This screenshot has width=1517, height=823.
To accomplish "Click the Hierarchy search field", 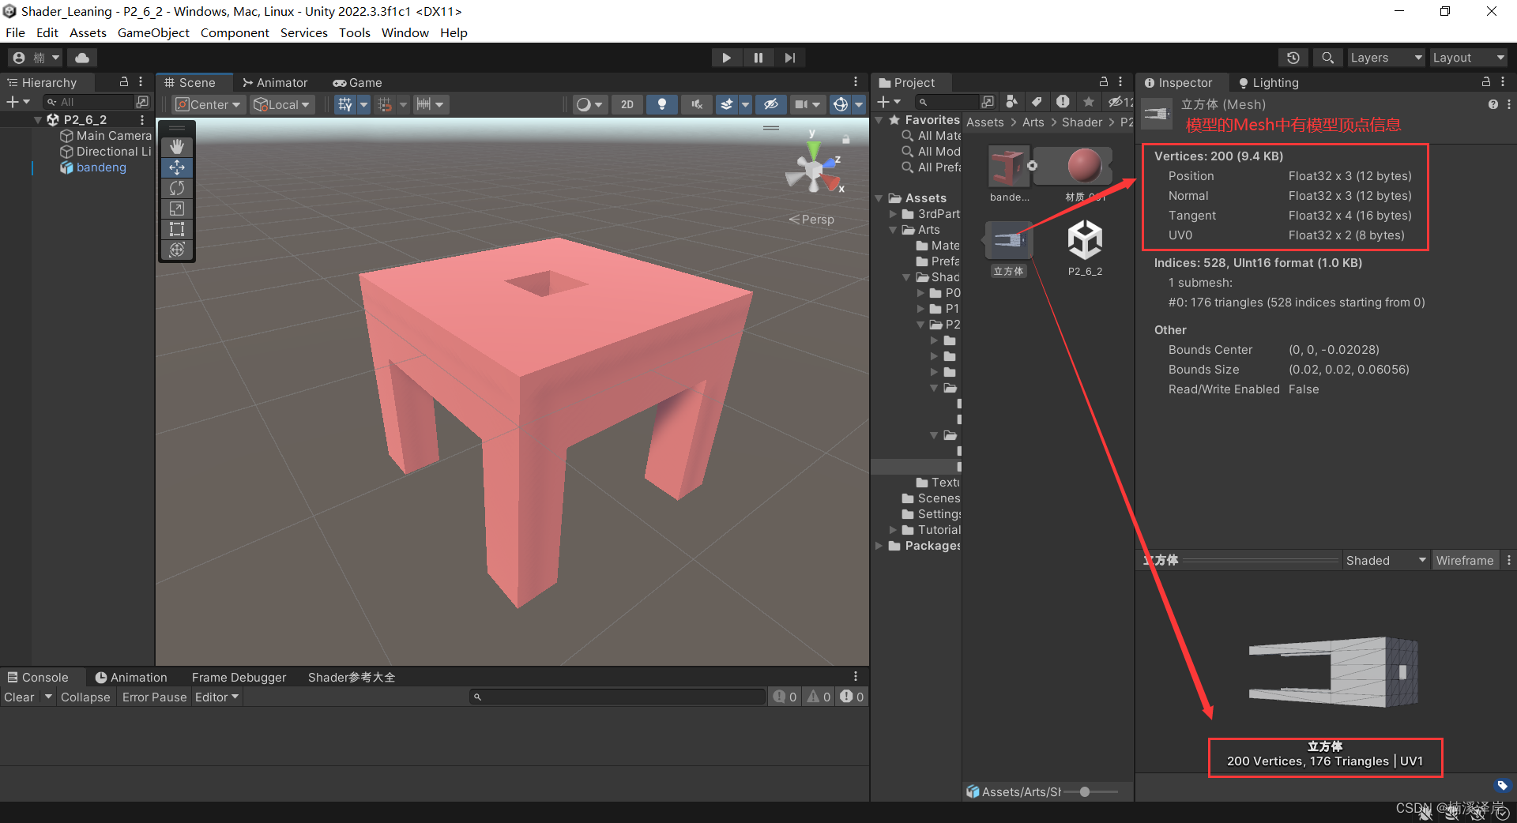I will coord(89,102).
